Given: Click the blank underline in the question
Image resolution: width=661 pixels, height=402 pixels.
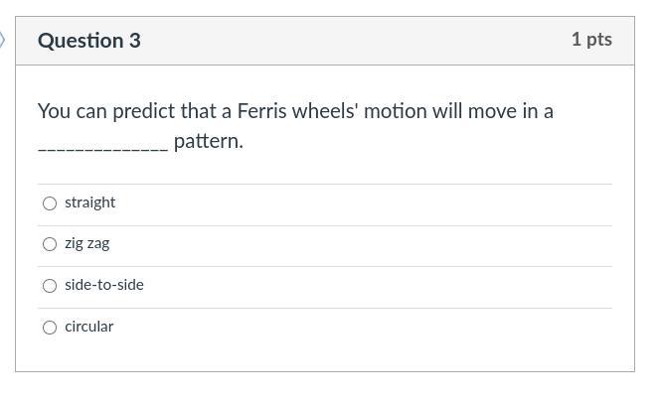Looking at the screenshot, I should [x=102, y=145].
